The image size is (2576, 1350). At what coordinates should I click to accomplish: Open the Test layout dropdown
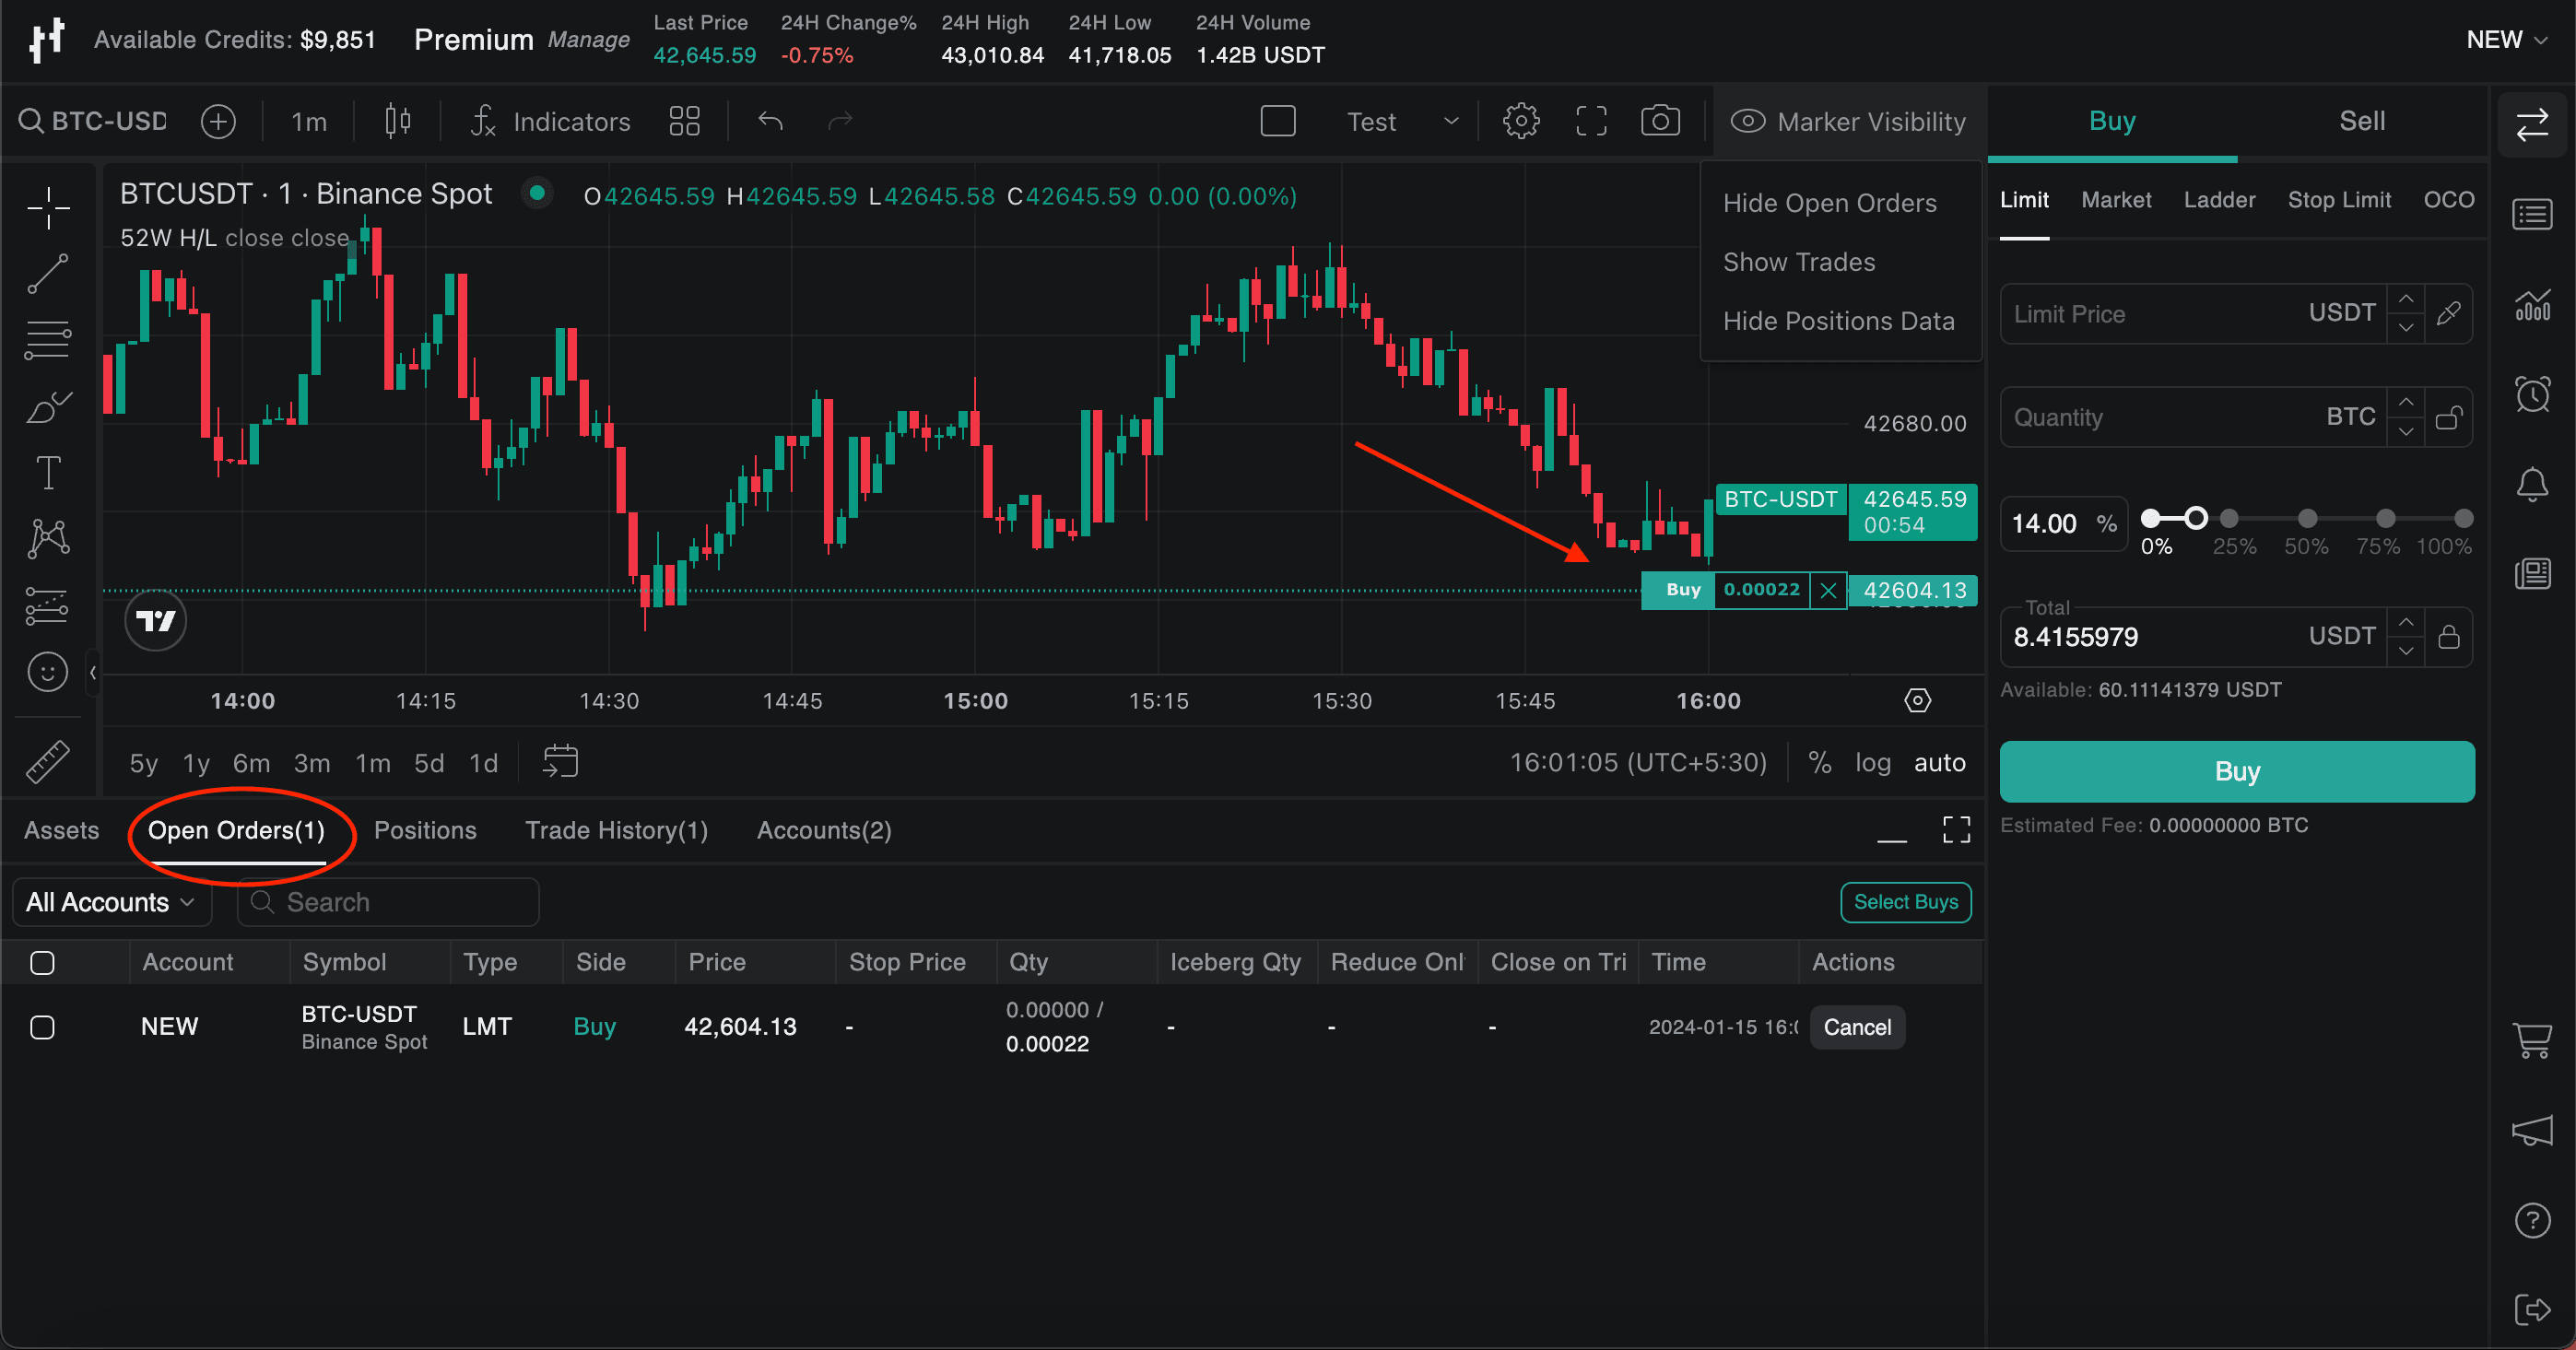tap(1401, 121)
